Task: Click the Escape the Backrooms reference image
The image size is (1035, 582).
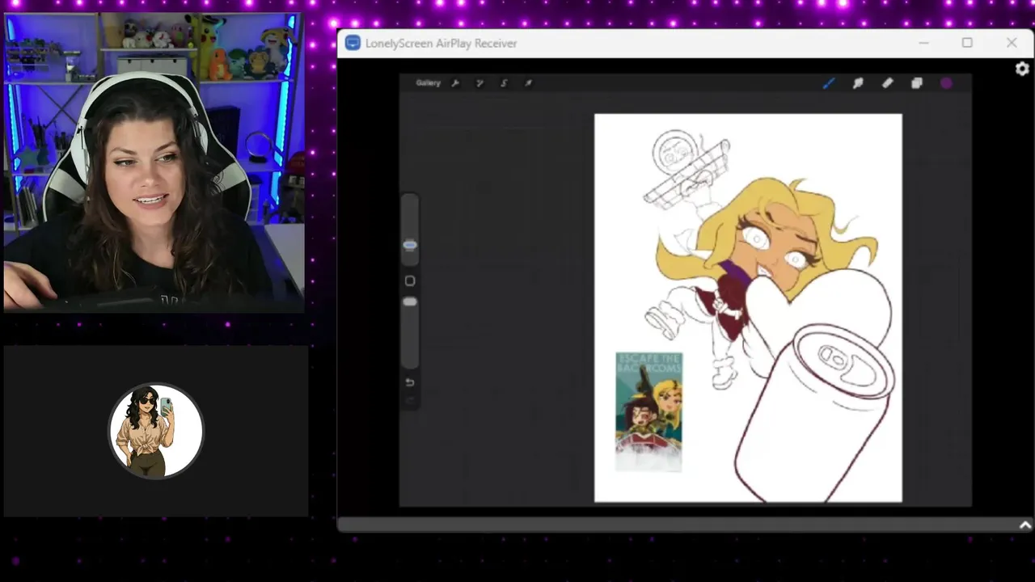Action: (x=648, y=411)
